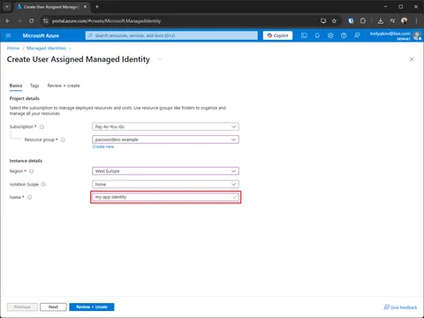Select the Basics tab
Image resolution: width=424 pixels, height=318 pixels.
16,86
